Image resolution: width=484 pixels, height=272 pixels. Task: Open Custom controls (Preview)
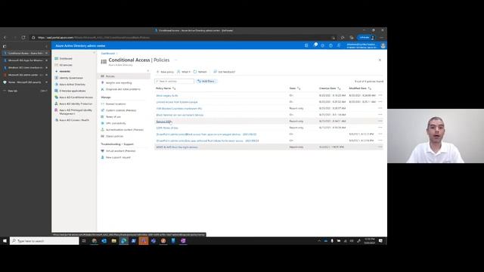point(121,110)
